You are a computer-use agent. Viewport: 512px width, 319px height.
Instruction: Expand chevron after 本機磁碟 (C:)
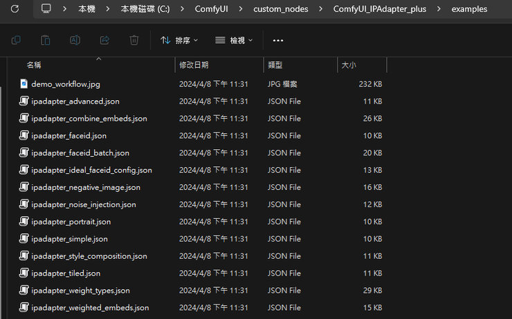182,9
